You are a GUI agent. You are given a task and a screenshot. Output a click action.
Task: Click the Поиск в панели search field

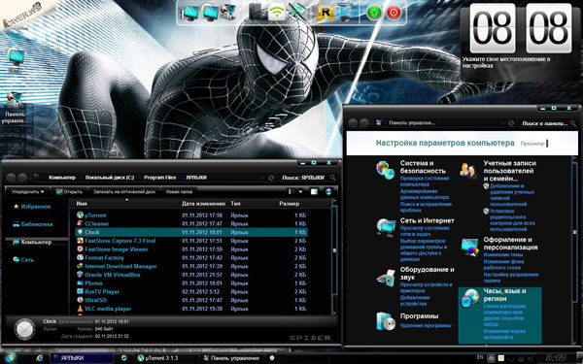(548, 123)
